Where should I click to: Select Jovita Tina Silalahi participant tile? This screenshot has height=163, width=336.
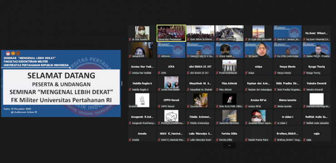pyautogui.click(x=171, y=83)
